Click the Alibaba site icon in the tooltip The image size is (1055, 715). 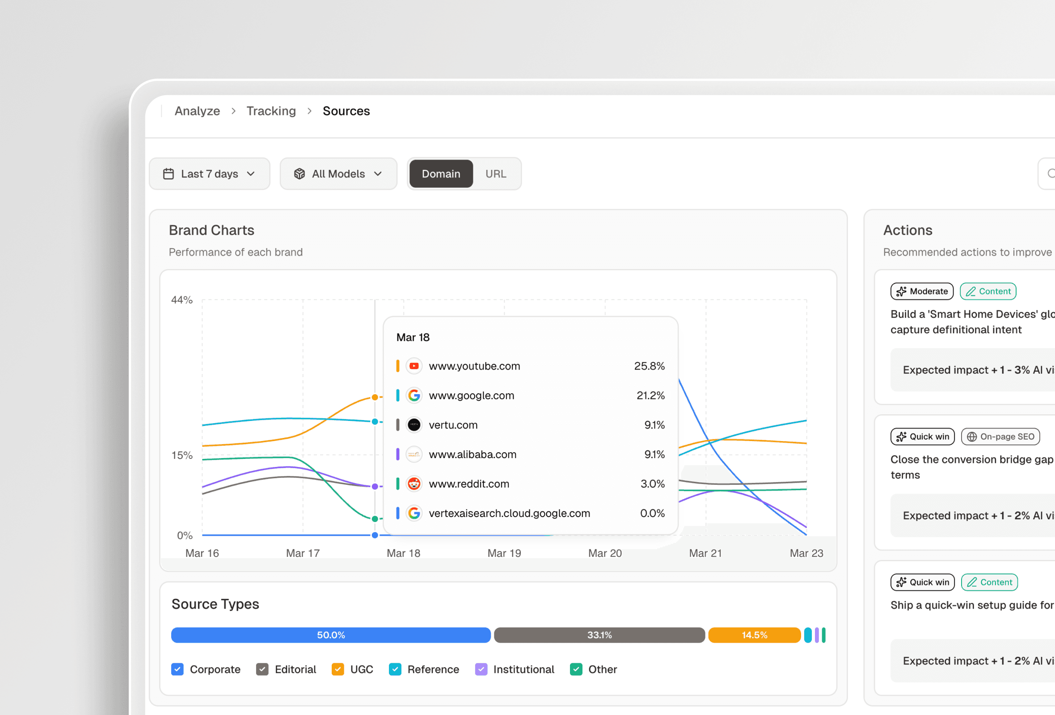tap(414, 454)
